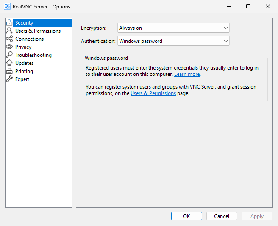Open the Users & Permissions page
The height and width of the screenshot is (226, 278).
[38, 31]
